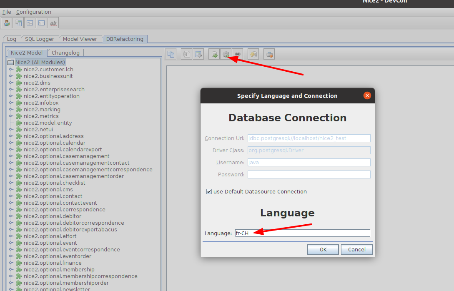This screenshot has width=454, height=291.
Task: Close the Specify Language and Connection dialog
Action: pos(367,95)
